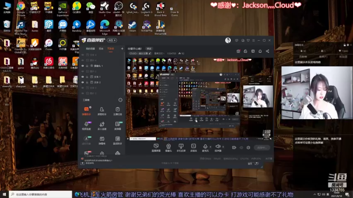Click the Windows Start button
Screen dimensions: 353x198
[x=4, y=194]
